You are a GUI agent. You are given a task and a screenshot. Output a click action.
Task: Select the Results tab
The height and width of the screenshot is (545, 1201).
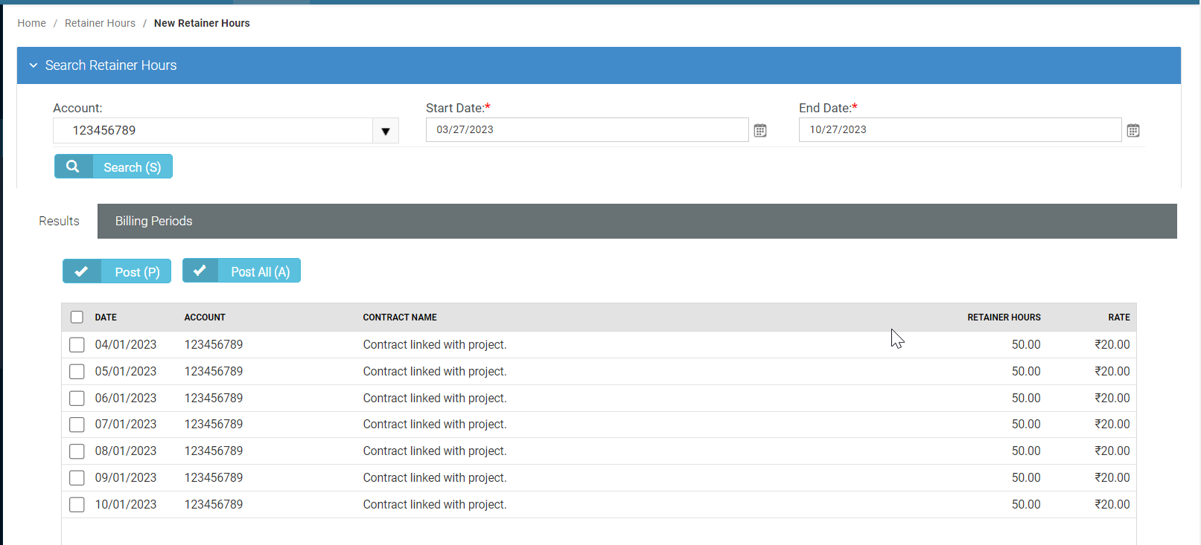pos(59,221)
